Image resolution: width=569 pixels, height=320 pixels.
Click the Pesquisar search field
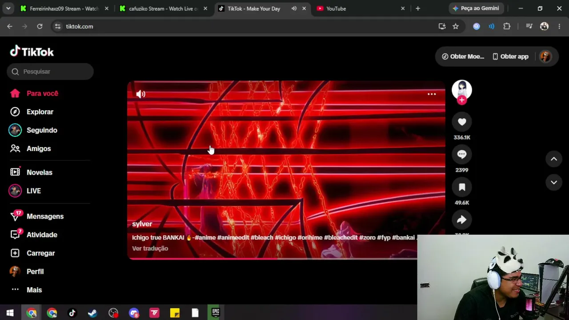click(50, 72)
